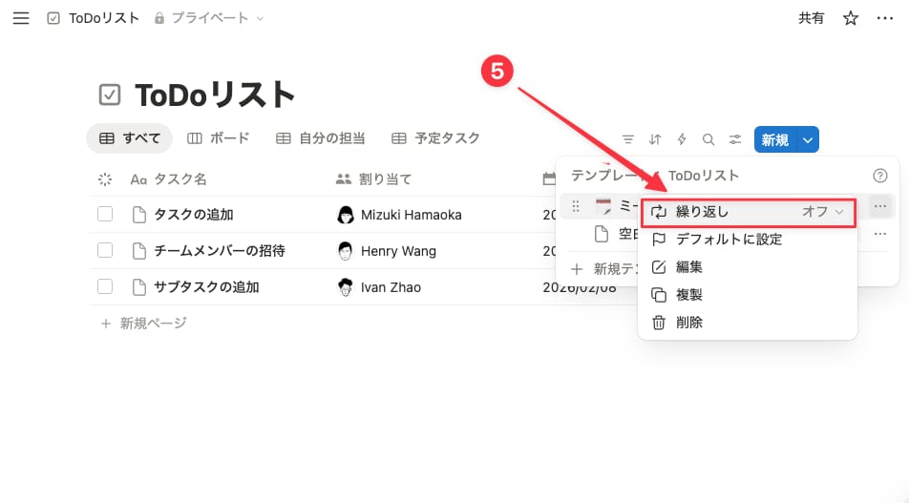Click the checkbox page icon beside title
Screen dimensions: 909x503
pos(110,94)
